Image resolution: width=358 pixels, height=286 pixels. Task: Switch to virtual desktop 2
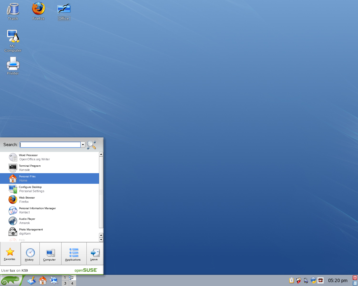(x=72, y=278)
